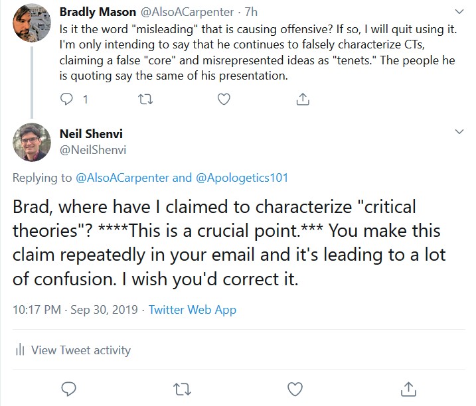Retweet Neil Shenvi's tweet
The image size is (476, 406).
click(181, 387)
